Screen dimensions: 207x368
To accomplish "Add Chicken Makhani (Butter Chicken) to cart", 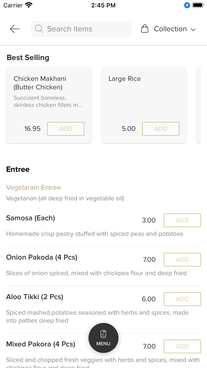I will coord(66,129).
